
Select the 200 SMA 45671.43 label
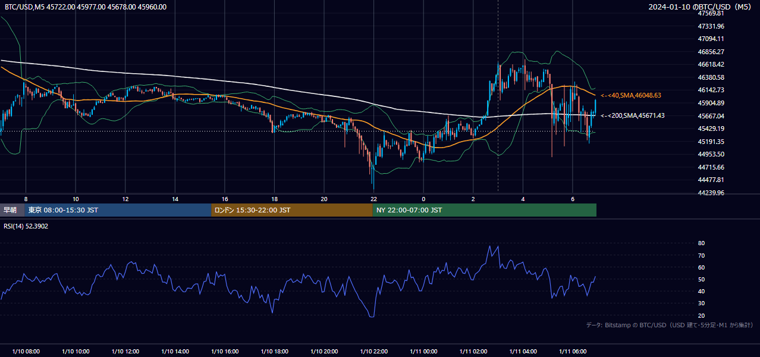point(633,115)
